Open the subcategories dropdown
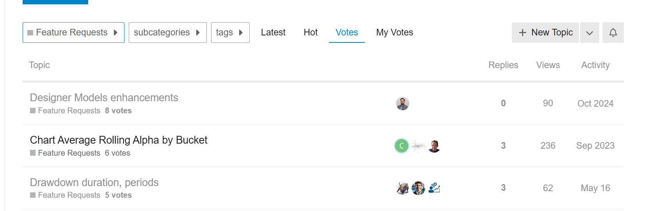The width and height of the screenshot is (650, 211). tap(168, 32)
